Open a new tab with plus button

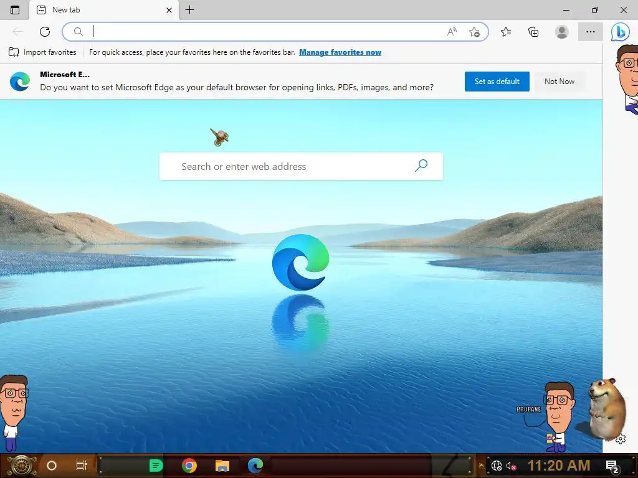coord(189,10)
